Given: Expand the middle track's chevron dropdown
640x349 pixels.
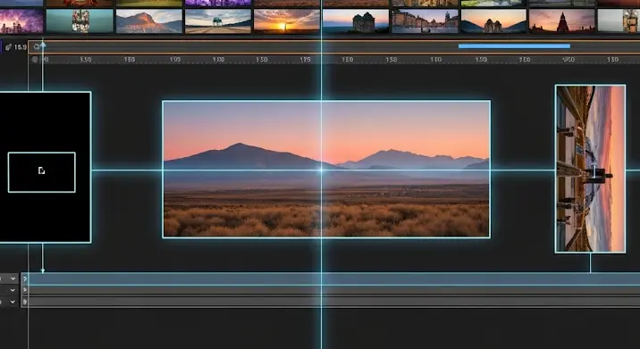Looking at the screenshot, I should tap(13, 290).
